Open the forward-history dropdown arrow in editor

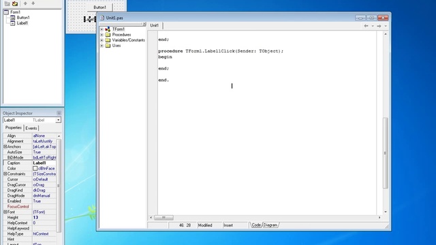tap(386, 26)
